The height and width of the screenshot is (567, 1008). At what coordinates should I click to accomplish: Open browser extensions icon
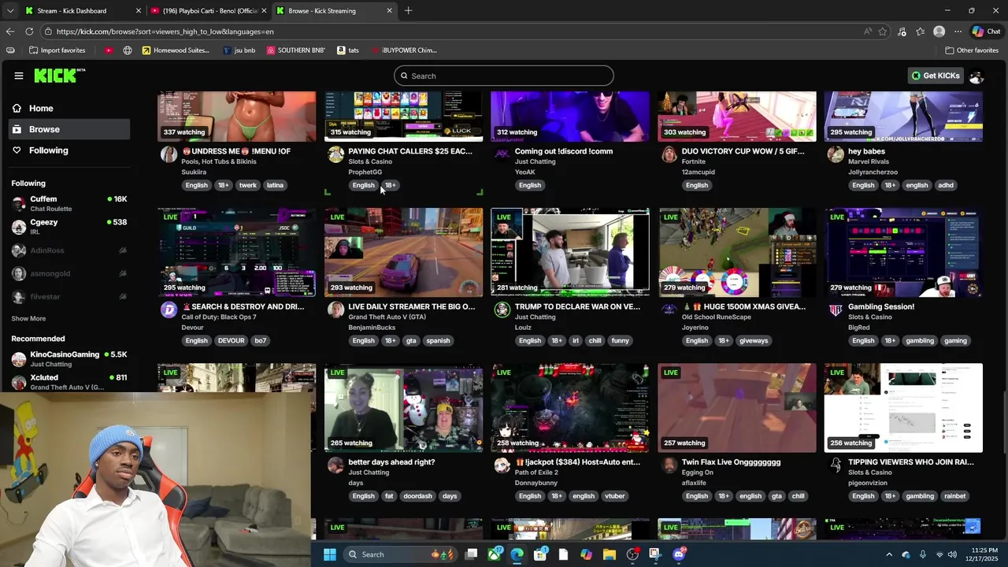point(902,31)
